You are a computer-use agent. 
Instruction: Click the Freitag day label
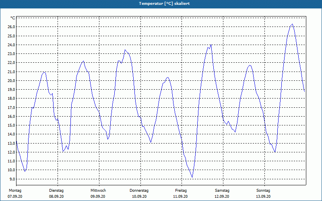coord(181,191)
